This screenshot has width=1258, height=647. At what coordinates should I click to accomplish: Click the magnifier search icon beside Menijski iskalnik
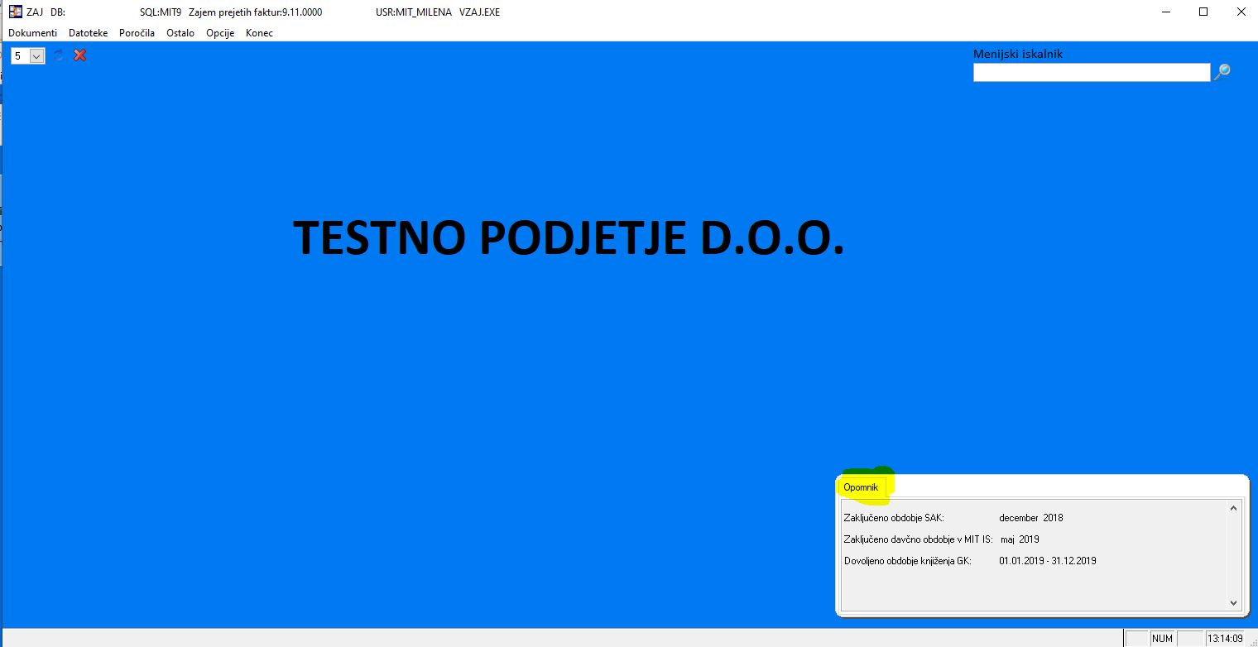pyautogui.click(x=1222, y=72)
